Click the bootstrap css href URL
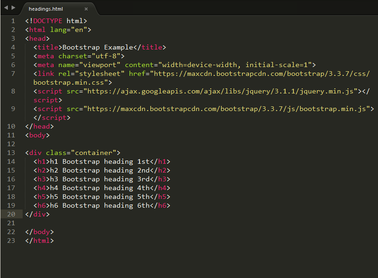378x278 pixels. point(260,74)
